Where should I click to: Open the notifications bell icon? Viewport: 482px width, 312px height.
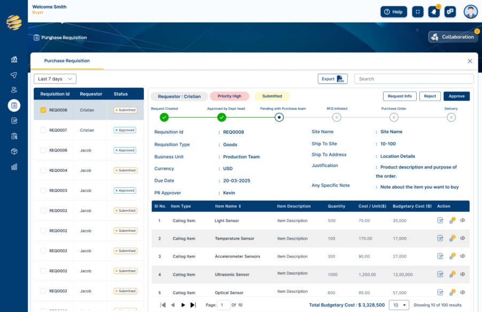pyautogui.click(x=434, y=12)
